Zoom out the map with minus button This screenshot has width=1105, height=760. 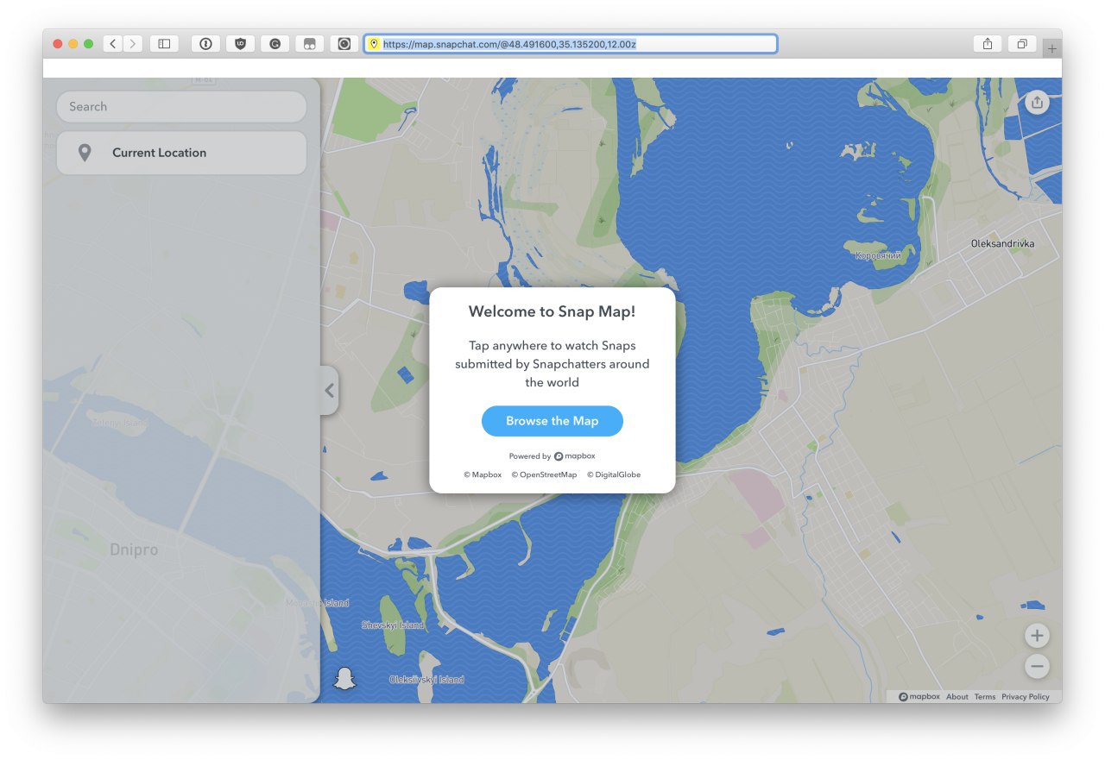[x=1037, y=667]
